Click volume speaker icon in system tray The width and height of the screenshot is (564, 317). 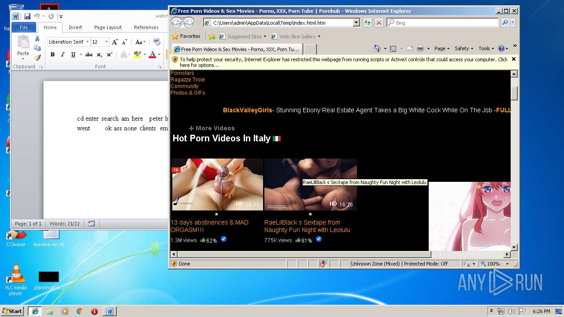click(x=512, y=311)
